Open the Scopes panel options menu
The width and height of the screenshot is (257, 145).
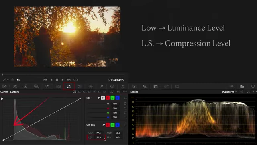pos(255,92)
